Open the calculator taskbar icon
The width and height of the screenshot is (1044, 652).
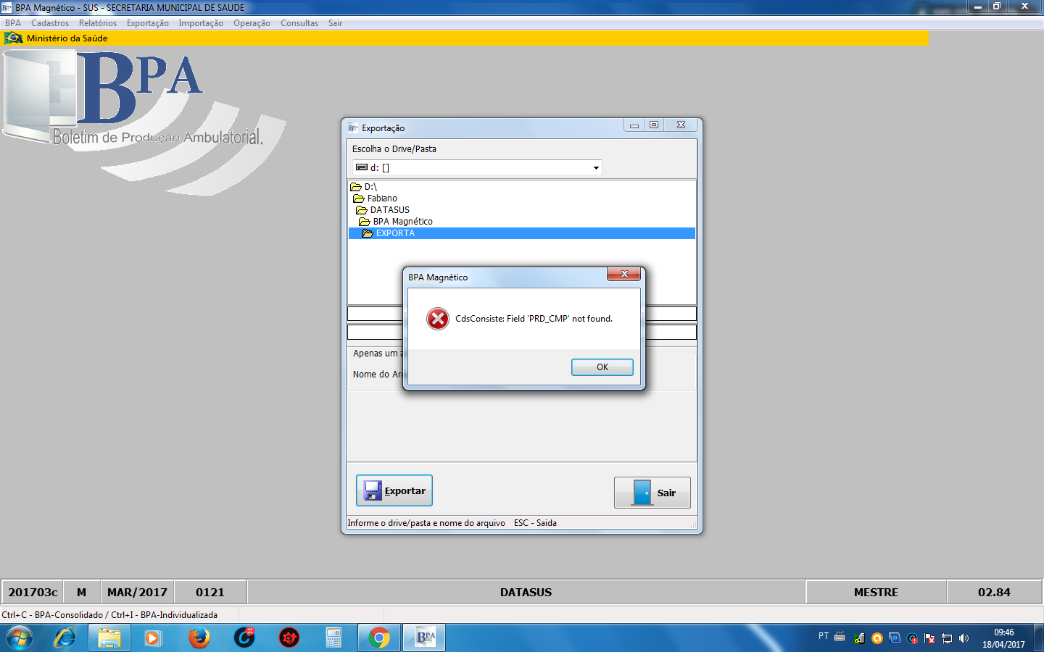coord(333,638)
